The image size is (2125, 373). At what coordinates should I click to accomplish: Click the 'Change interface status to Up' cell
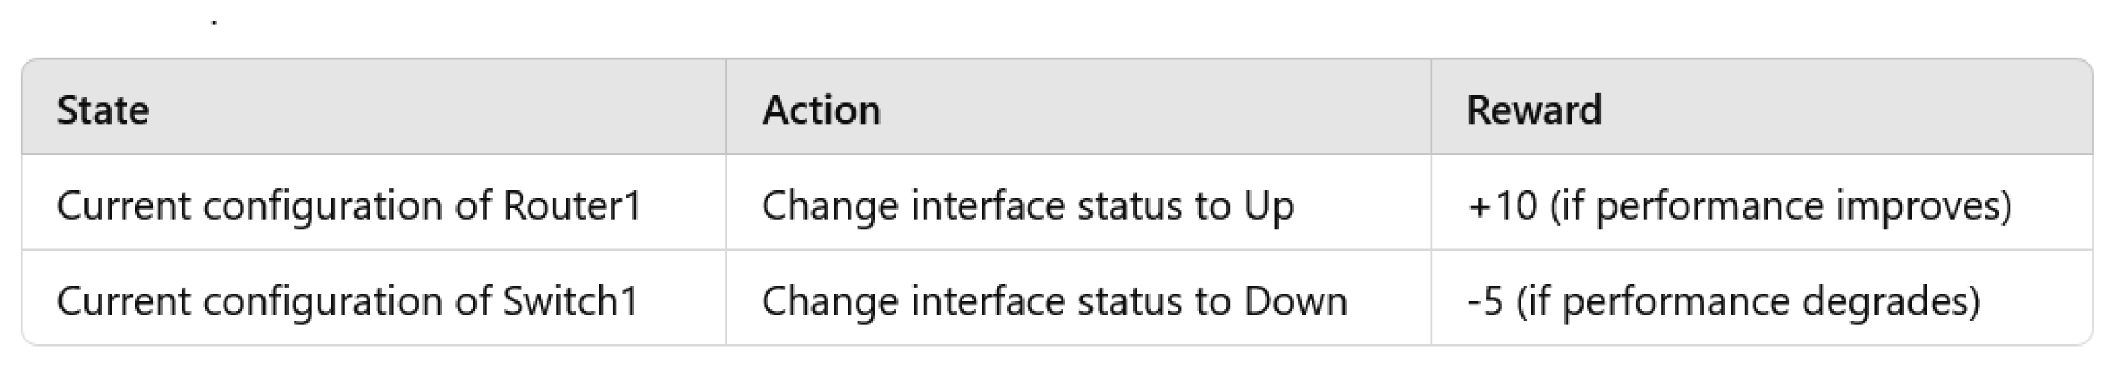pyautogui.click(x=1027, y=205)
